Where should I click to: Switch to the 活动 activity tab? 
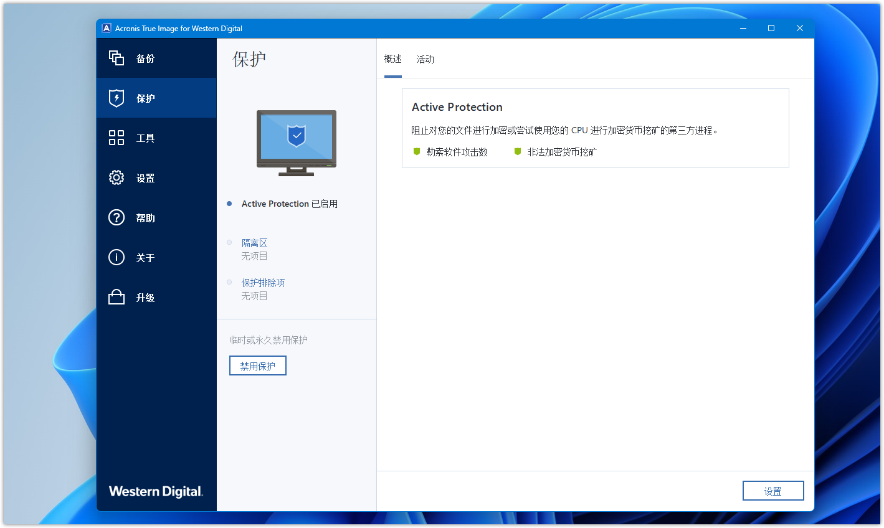click(x=425, y=59)
